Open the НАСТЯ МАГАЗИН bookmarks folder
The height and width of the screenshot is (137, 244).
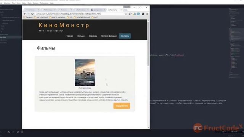tap(57, 18)
